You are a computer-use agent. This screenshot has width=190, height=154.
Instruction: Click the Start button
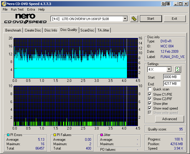151,19
